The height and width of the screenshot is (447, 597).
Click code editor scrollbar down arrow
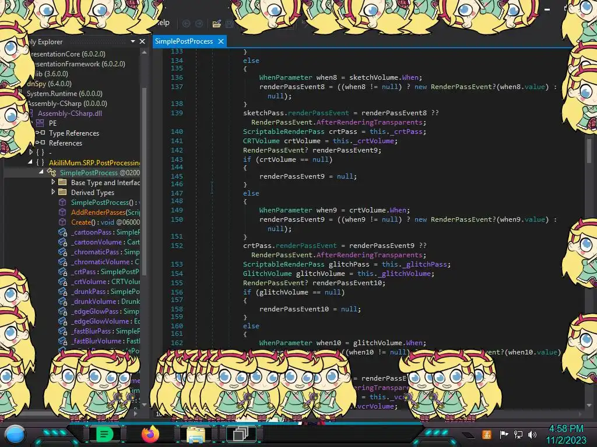click(x=589, y=405)
